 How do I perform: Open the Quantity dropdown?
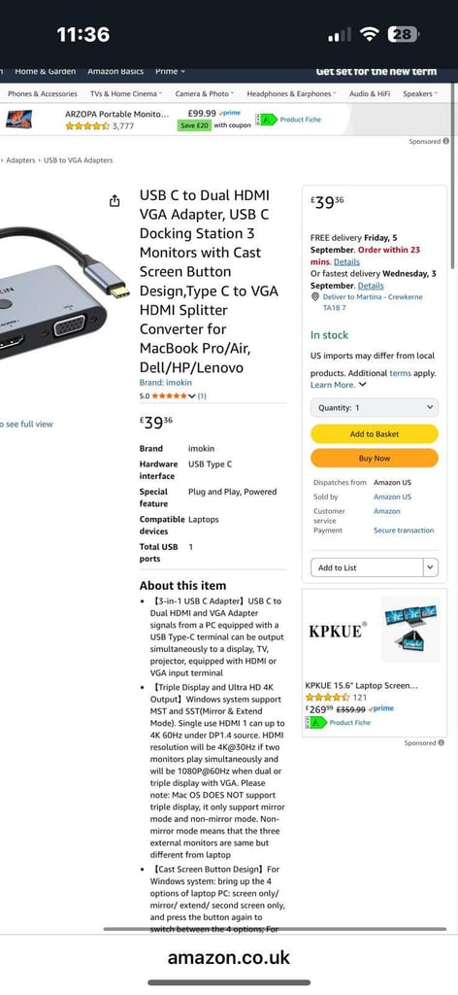(x=375, y=407)
